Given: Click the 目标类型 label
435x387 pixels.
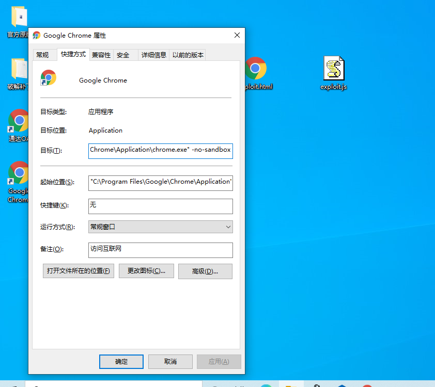Looking at the screenshot, I should (54, 112).
